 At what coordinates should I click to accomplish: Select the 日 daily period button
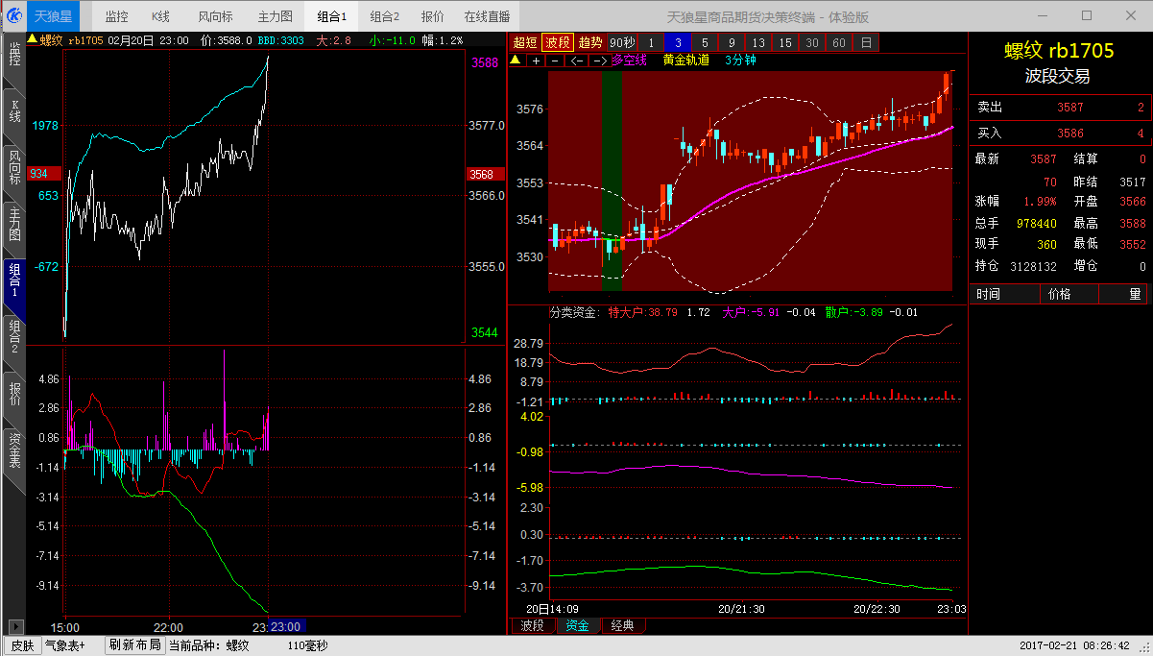coord(866,42)
